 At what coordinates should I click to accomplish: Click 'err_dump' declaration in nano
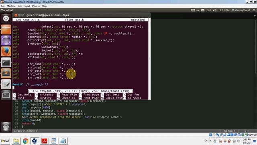point(51,64)
